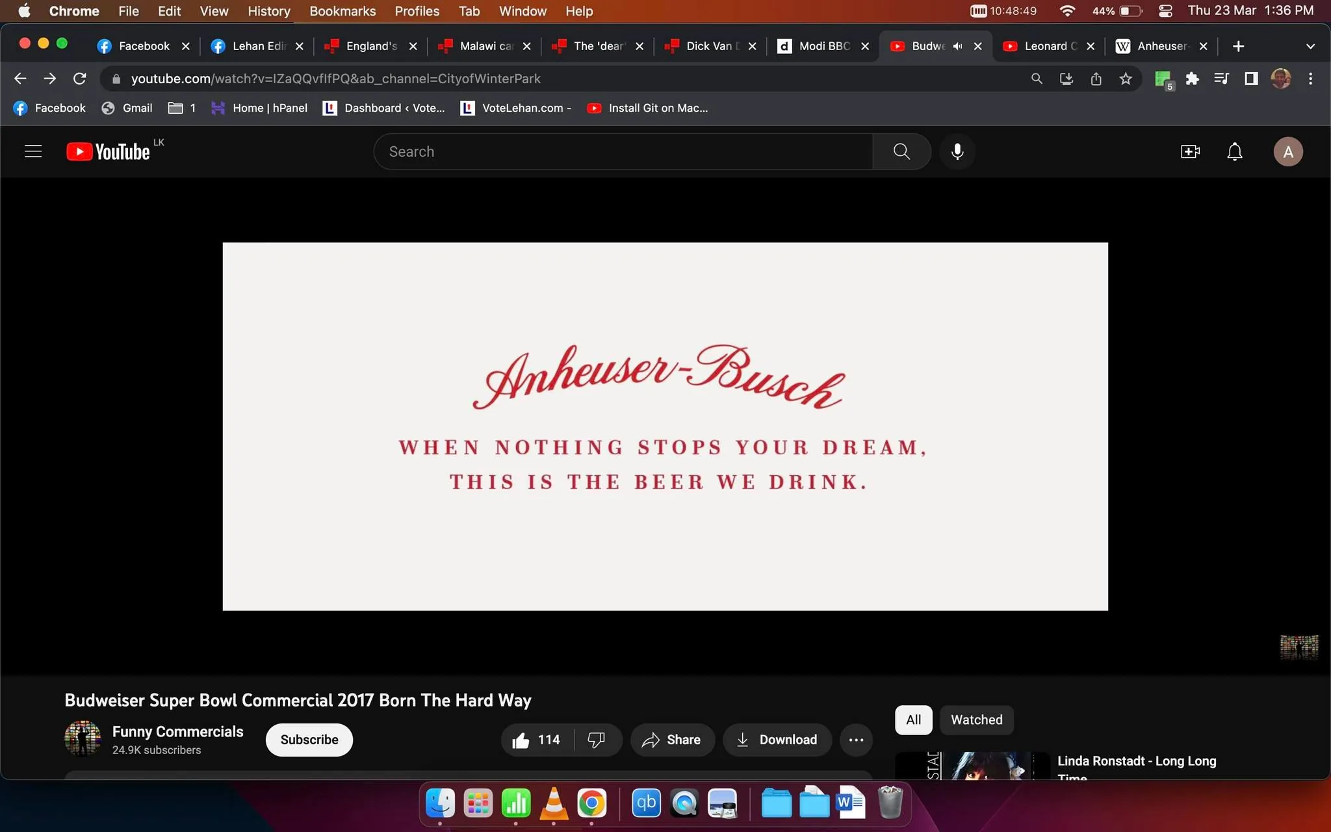Open the Chrome extensions puzzle icon
The width and height of the screenshot is (1331, 832).
1193,79
